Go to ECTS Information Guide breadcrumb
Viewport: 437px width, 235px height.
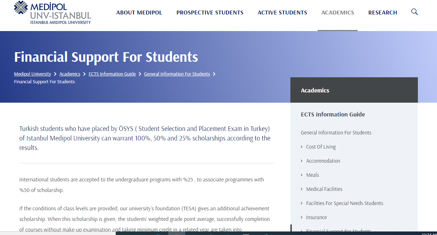112,74
